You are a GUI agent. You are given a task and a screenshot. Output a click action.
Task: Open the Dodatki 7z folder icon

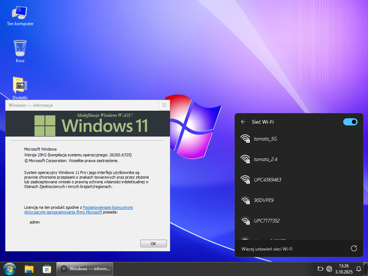click(20, 86)
